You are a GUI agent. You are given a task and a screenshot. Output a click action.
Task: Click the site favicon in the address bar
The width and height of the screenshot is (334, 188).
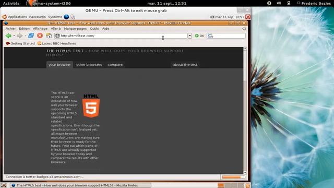pyautogui.click(x=57, y=36)
